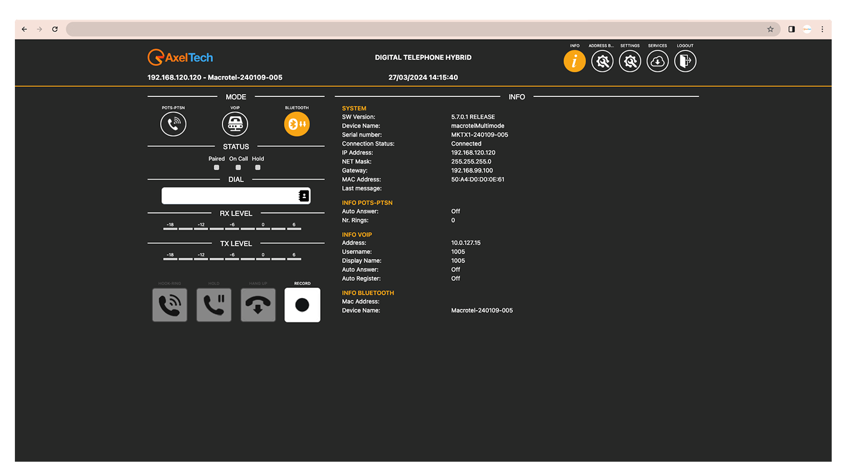Switch to VOIP mode
This screenshot has height=476, width=846.
click(235, 124)
